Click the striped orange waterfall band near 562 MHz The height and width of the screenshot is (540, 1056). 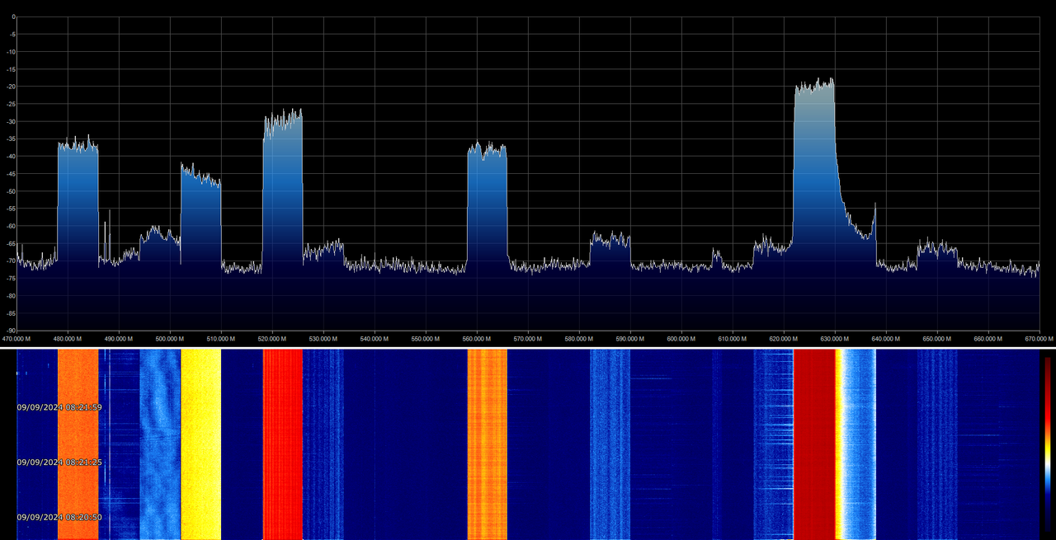tap(487, 444)
